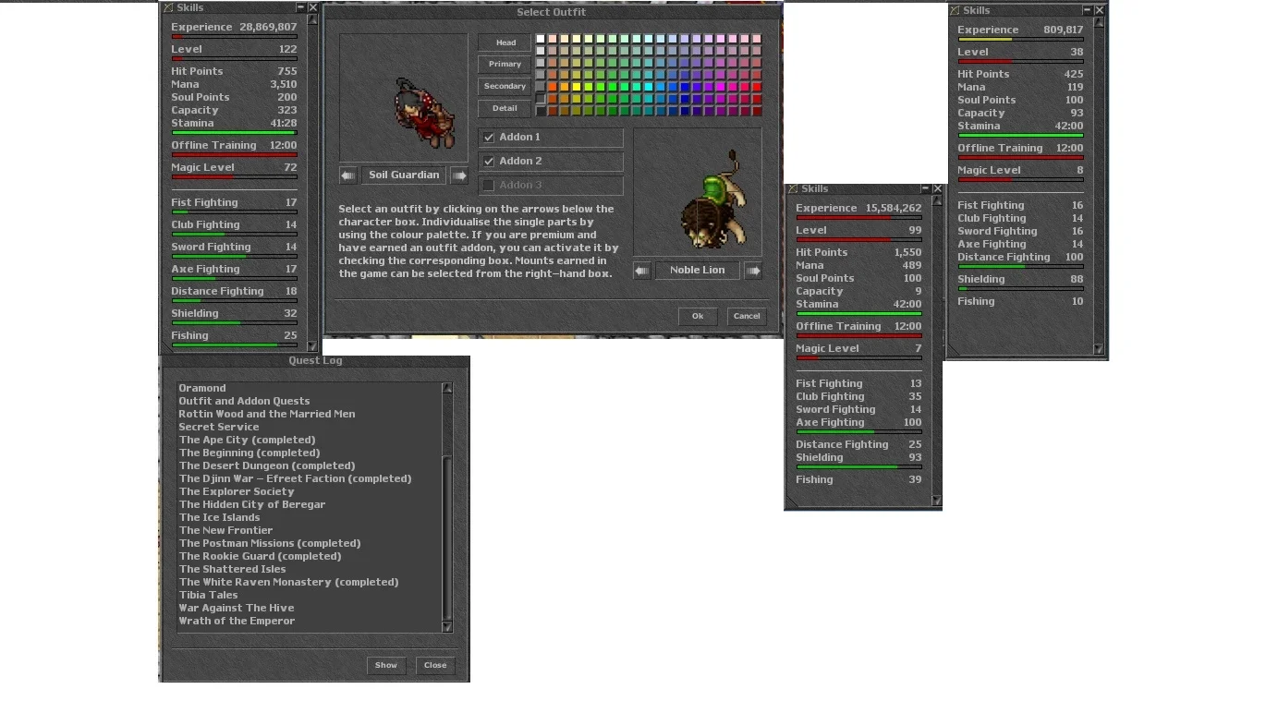Minimize the Skills window showing level 38
This screenshot has width=1266, height=713.
pos(1087,10)
